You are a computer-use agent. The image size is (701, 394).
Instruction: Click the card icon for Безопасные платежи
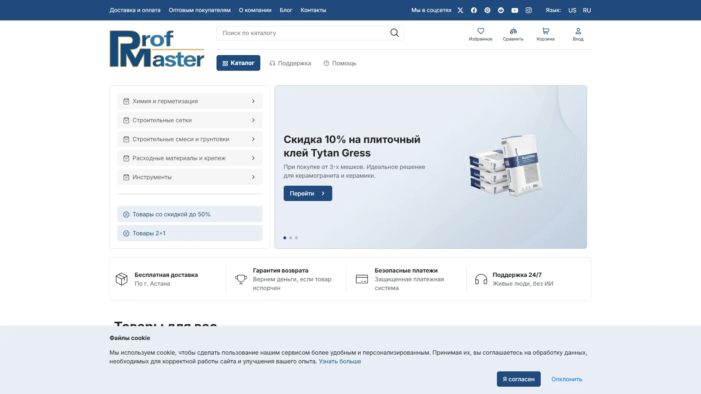point(362,279)
